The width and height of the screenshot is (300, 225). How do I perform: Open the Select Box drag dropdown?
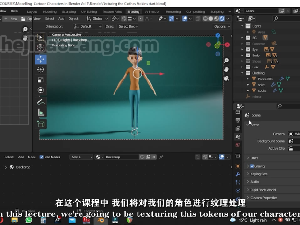coord(128,26)
